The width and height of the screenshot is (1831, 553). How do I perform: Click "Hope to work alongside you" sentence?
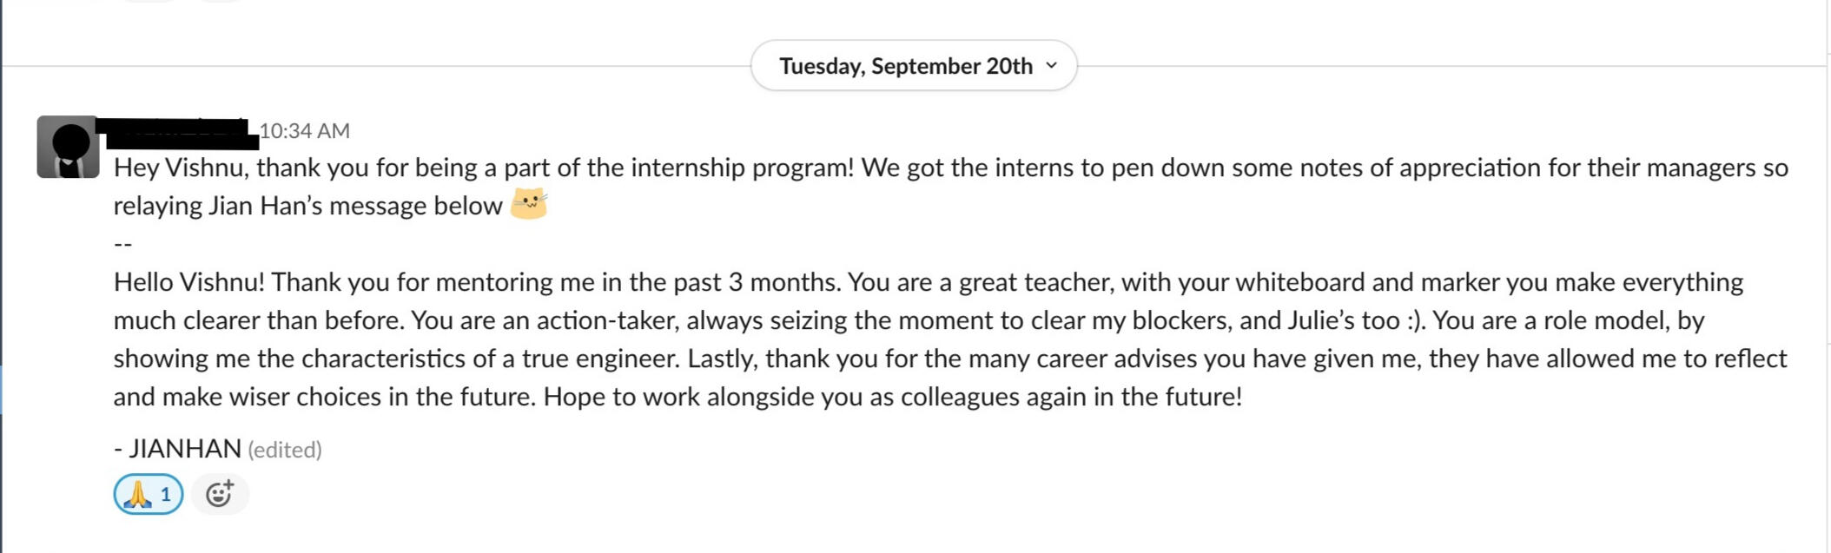coord(695,397)
